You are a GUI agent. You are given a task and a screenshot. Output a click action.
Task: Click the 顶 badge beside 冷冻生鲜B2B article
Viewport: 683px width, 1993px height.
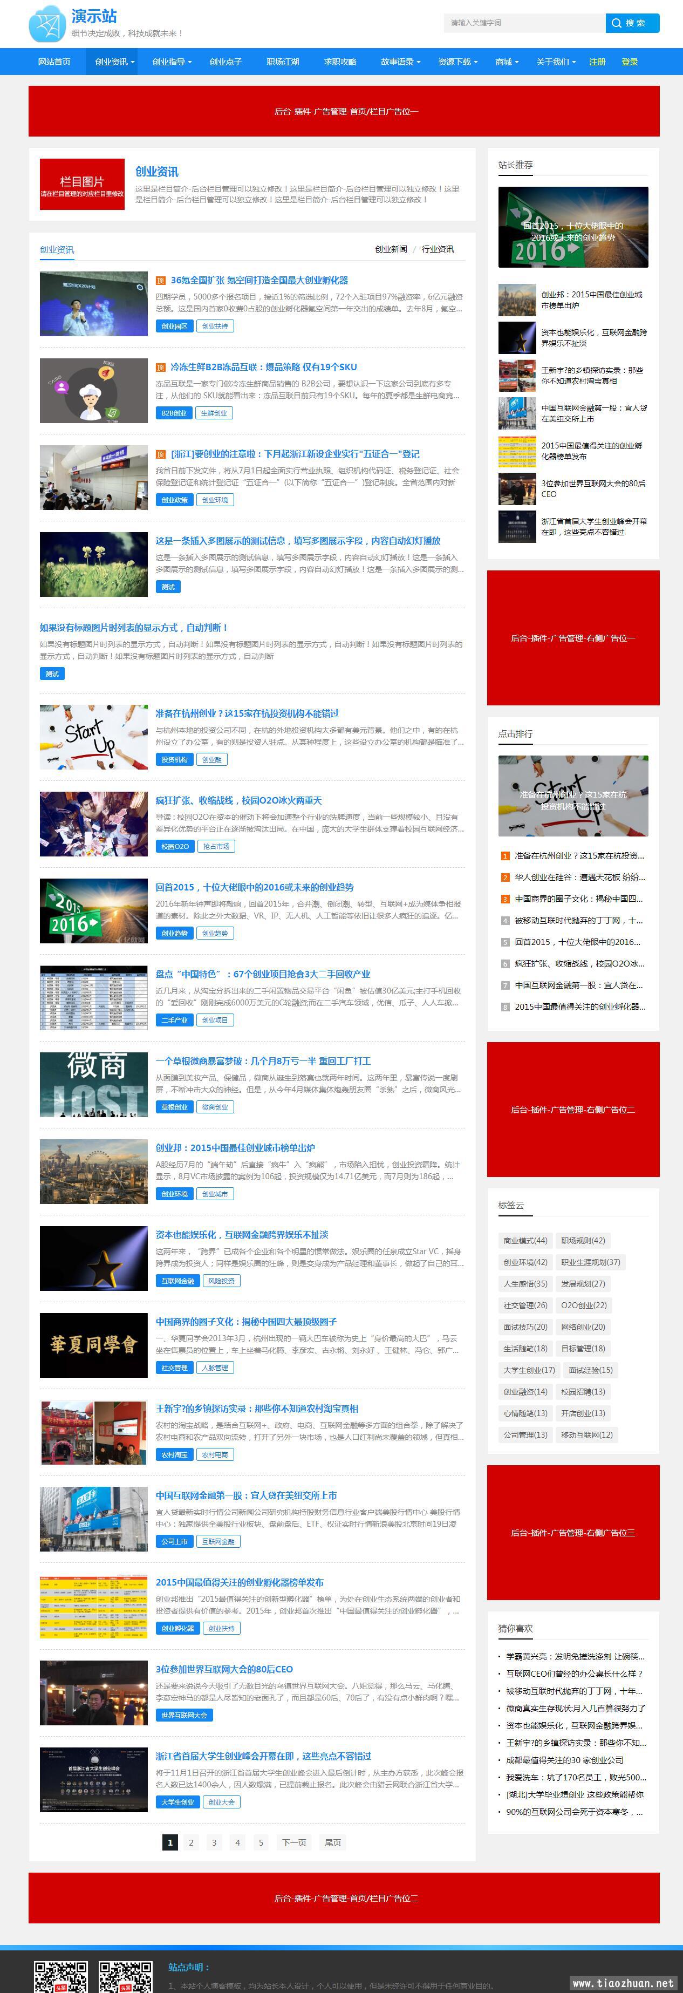point(161,368)
